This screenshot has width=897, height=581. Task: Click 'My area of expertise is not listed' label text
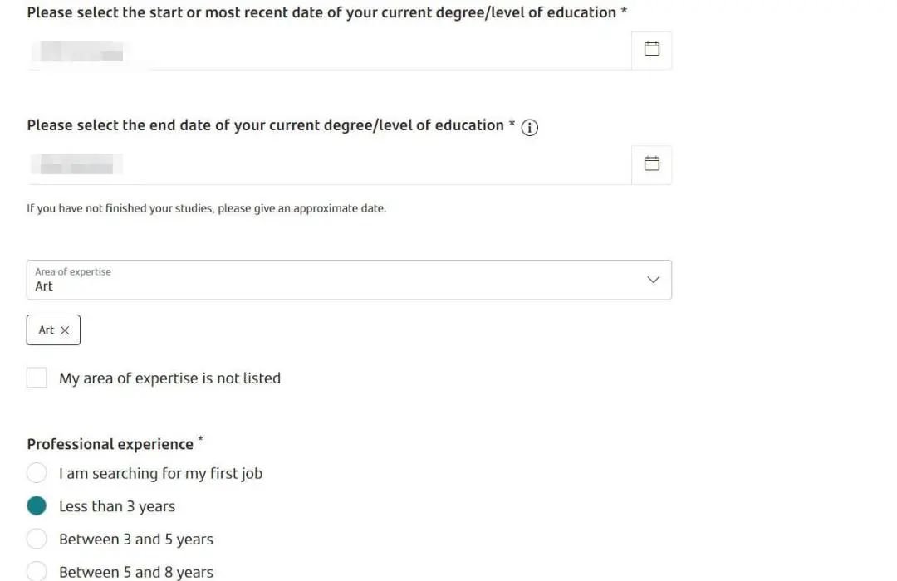pos(170,378)
